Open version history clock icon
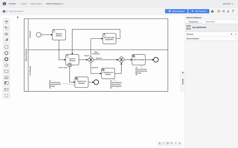This screenshot has width=238, height=148. click(218, 11)
